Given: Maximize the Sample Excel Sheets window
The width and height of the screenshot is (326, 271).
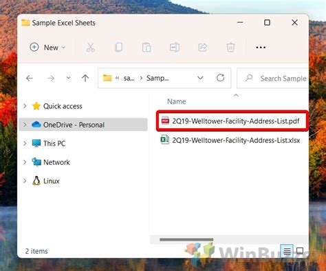Looking at the screenshot, I should click(x=267, y=22).
